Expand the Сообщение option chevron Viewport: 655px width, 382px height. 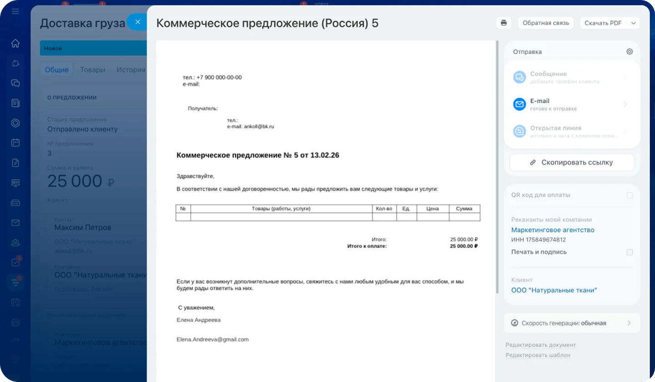tap(625, 77)
